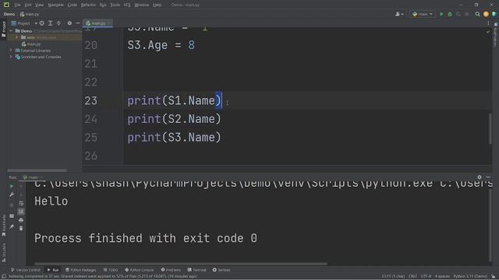Screen dimensions: 499x280
Task: Pin the Run tab with pin icon
Action: 12,226
